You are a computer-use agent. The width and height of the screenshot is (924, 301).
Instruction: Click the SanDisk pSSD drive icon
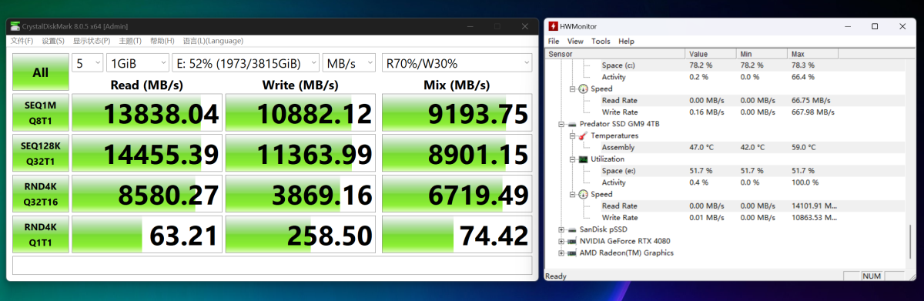click(572, 229)
